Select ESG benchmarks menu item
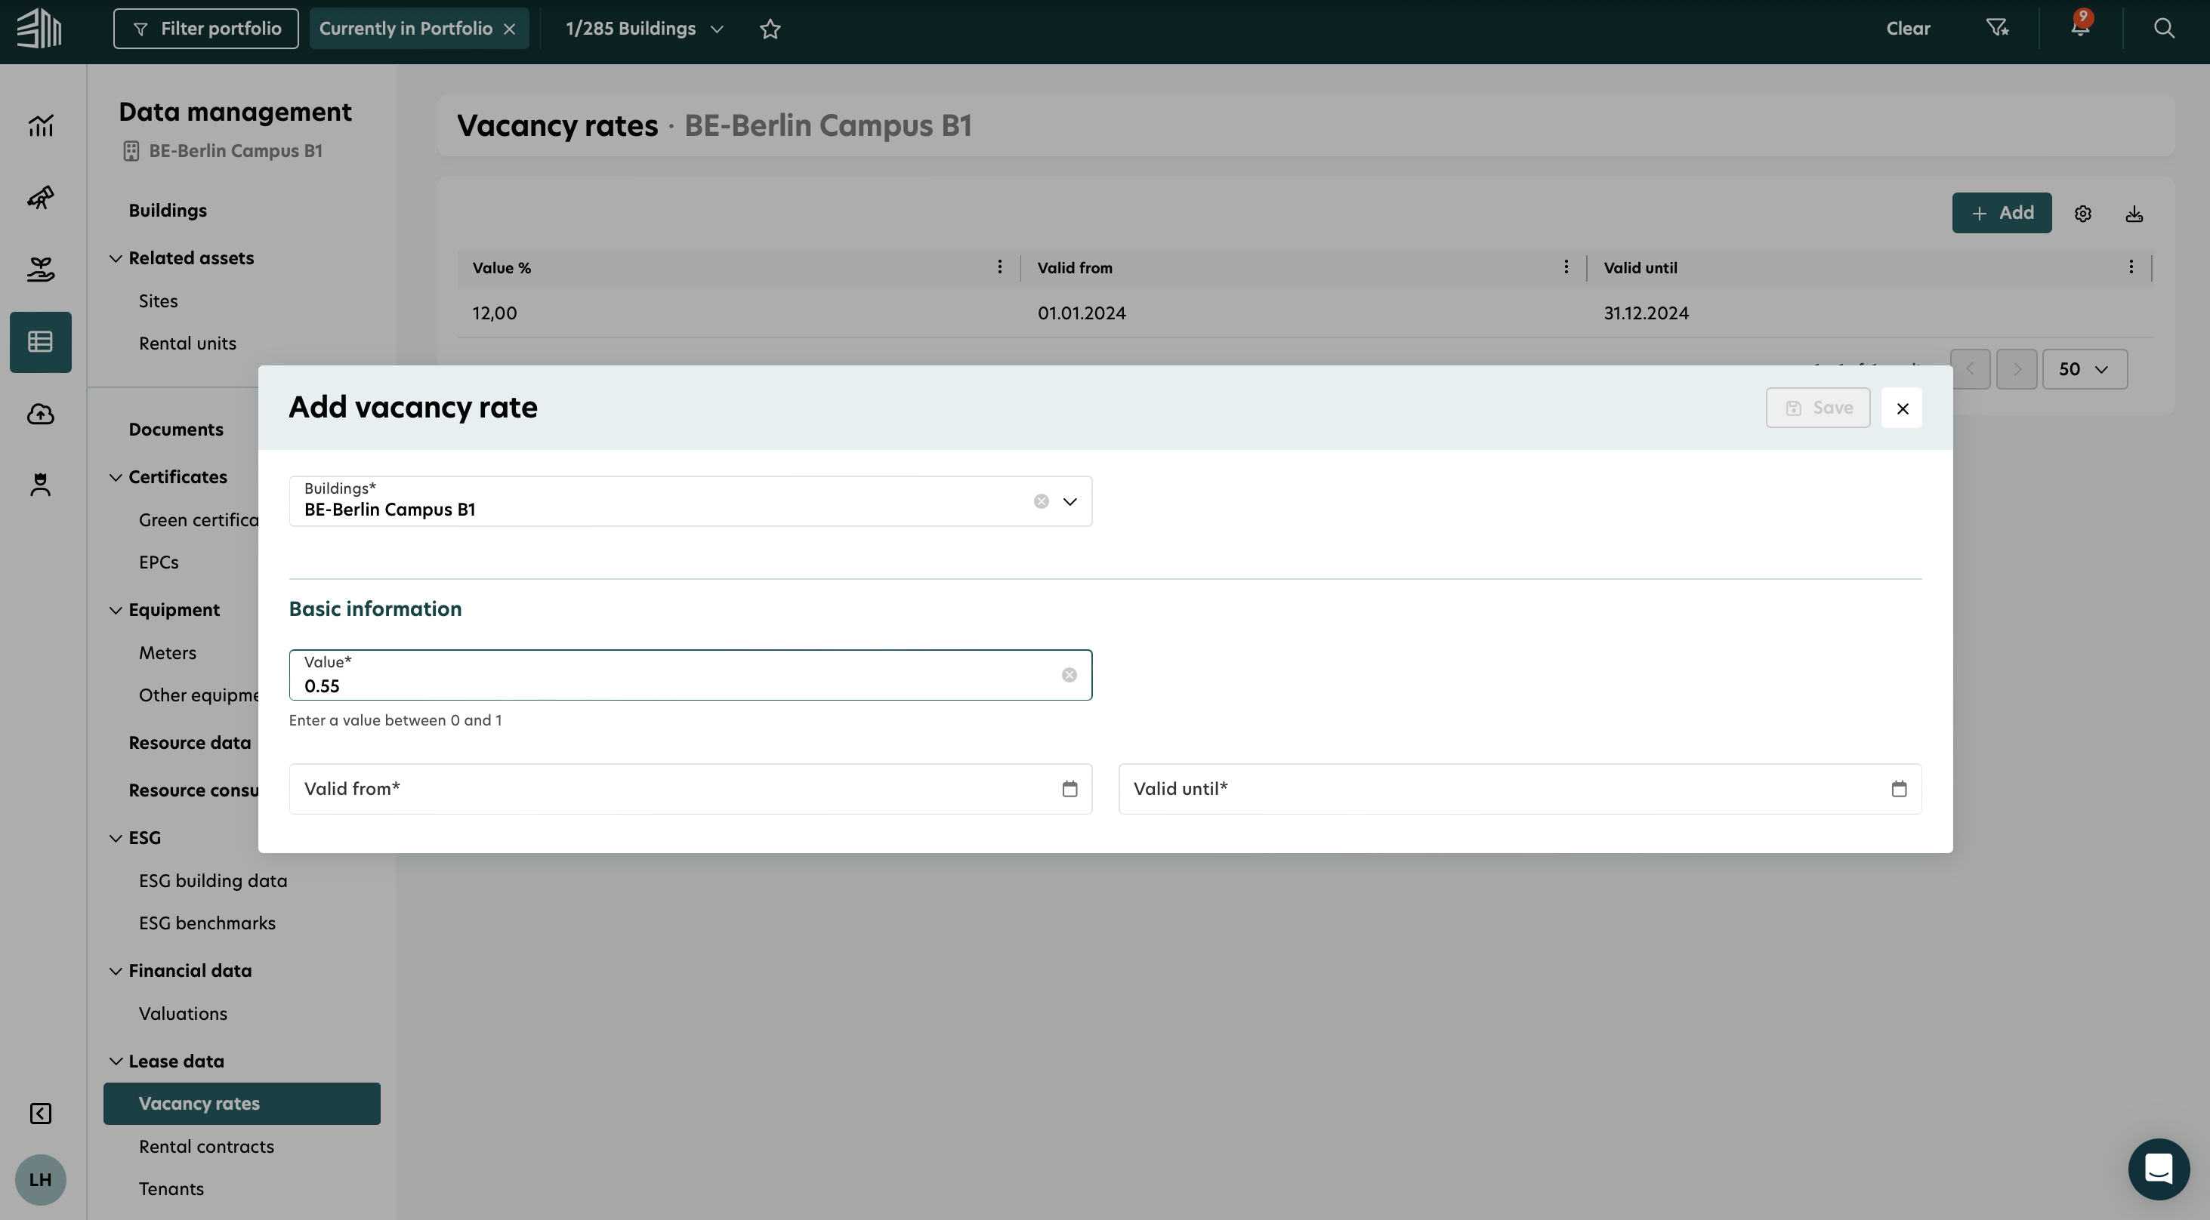 [x=207, y=923]
